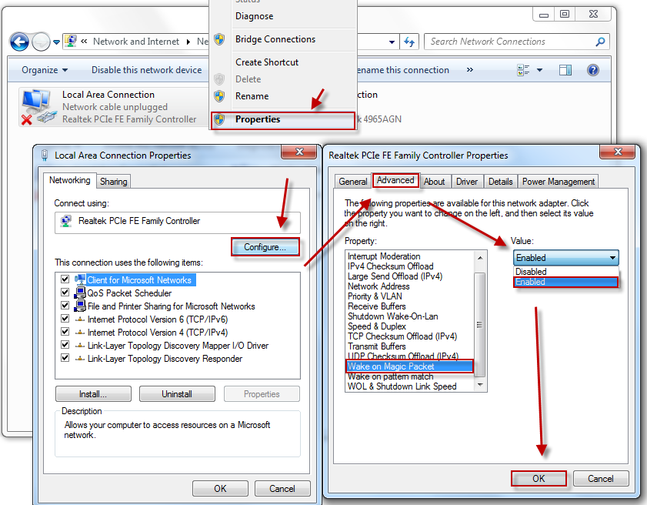The image size is (647, 505).
Task: Uncheck QoS Packet Scheduler
Action: pyautogui.click(x=65, y=293)
